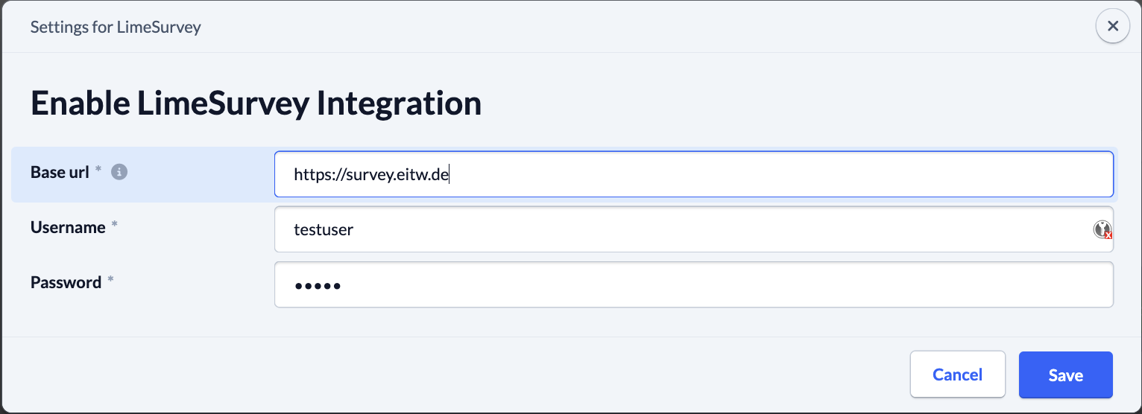This screenshot has height=414, width=1142.
Task: Click the password manager icon in Username field
Action: [1102, 229]
